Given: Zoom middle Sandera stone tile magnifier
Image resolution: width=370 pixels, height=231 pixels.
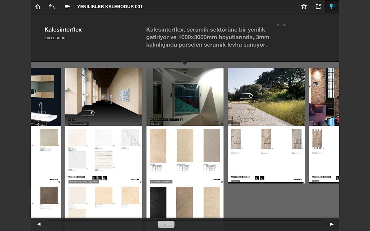Looking at the screenshot, I should point(272,148).
